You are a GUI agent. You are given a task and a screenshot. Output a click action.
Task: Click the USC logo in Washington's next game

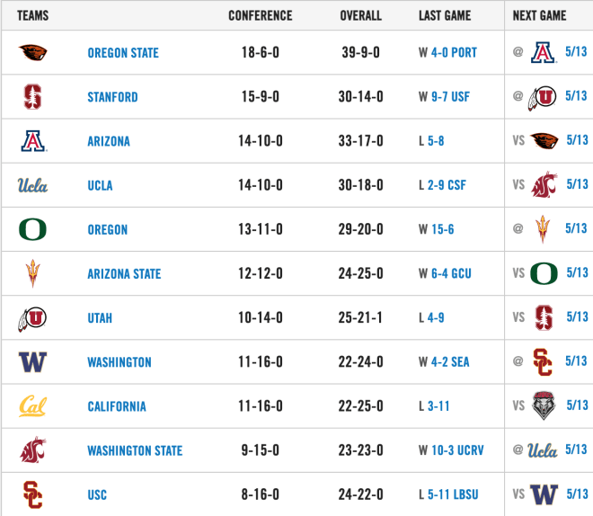coord(543,362)
